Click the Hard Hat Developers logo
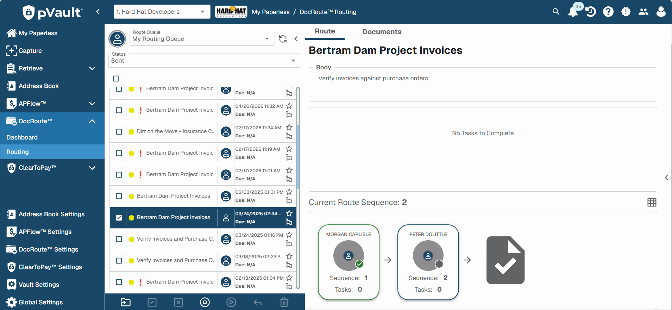672x310 pixels. click(x=231, y=12)
